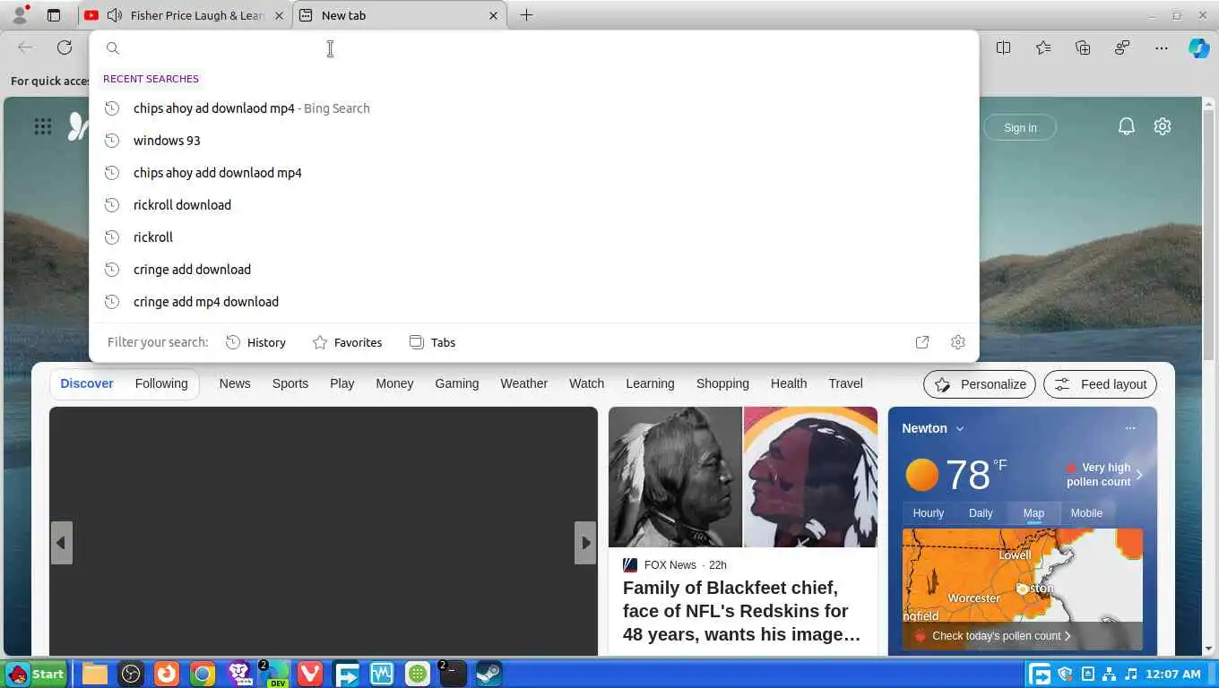Close the Fisher Price Laugh & Learn tab

[279, 15]
